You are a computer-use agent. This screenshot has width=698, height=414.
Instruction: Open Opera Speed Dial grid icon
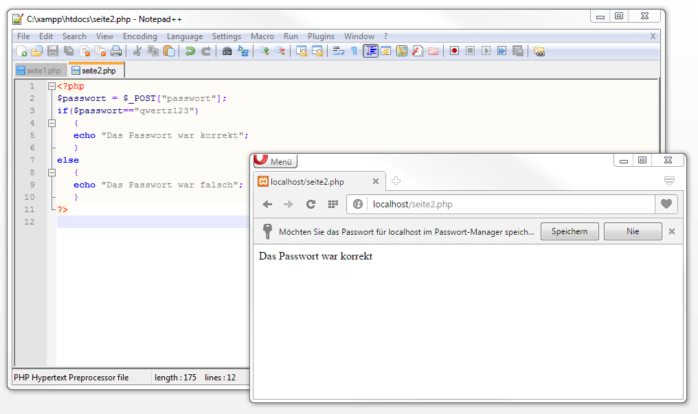pos(333,204)
